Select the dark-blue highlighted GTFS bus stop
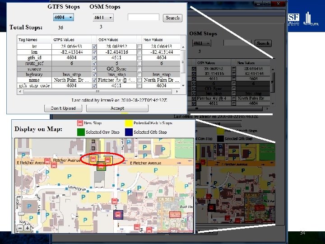The height and width of the screenshot is (244, 325). (x=118, y=215)
